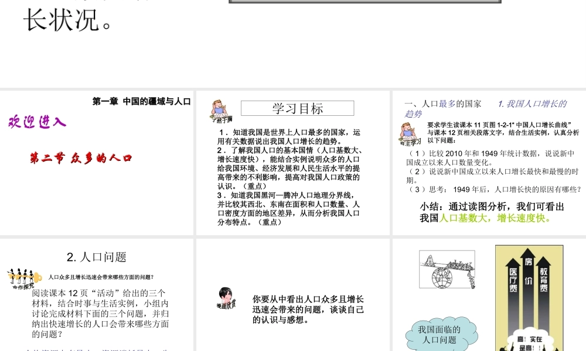Click the '学习目标' title box
The image size is (586, 351).
point(298,108)
